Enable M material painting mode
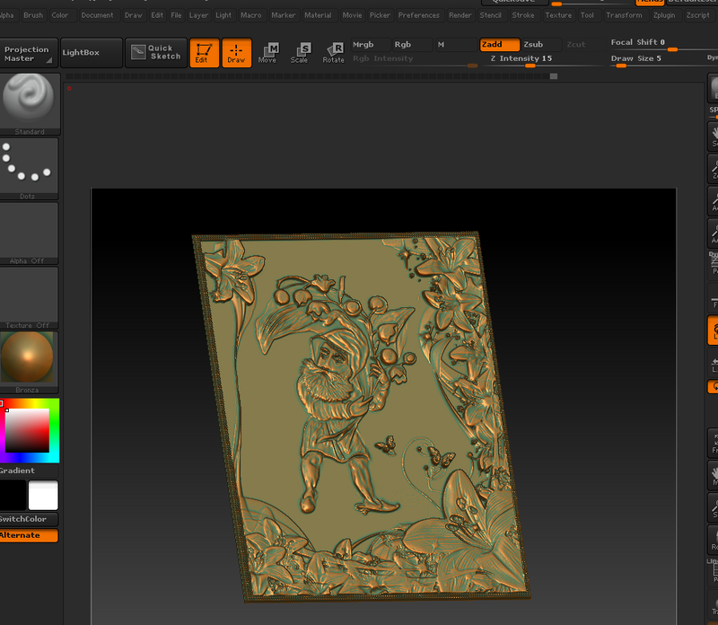 [455, 44]
